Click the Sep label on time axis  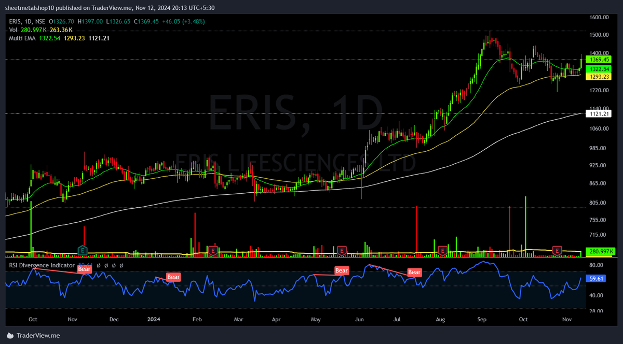482,320
